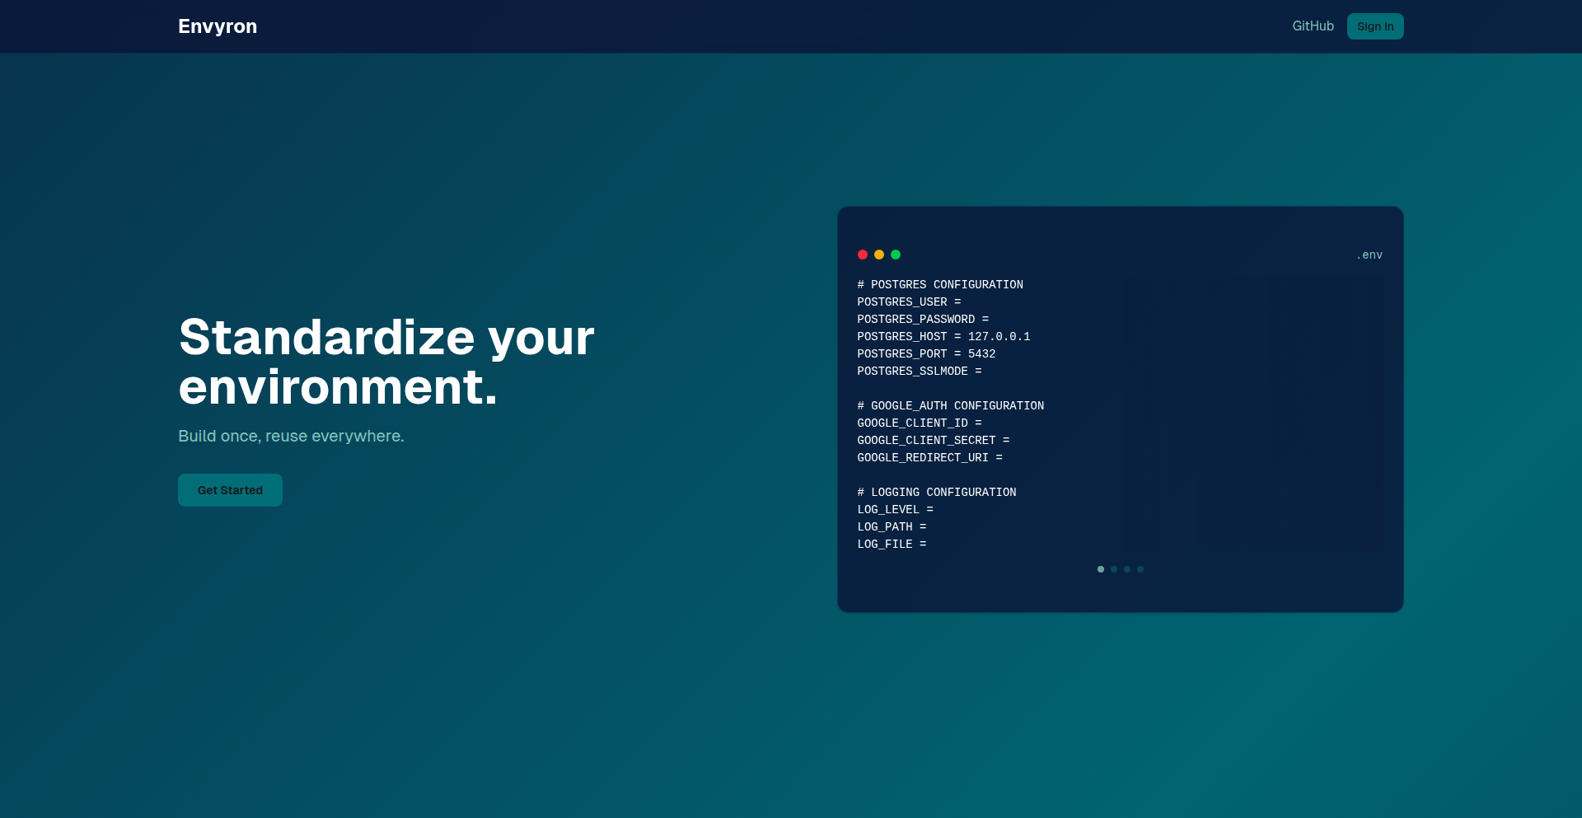Screen dimensions: 1582x818
Task: Click "Build once, reuse everywhere." tagline
Action: [291, 436]
